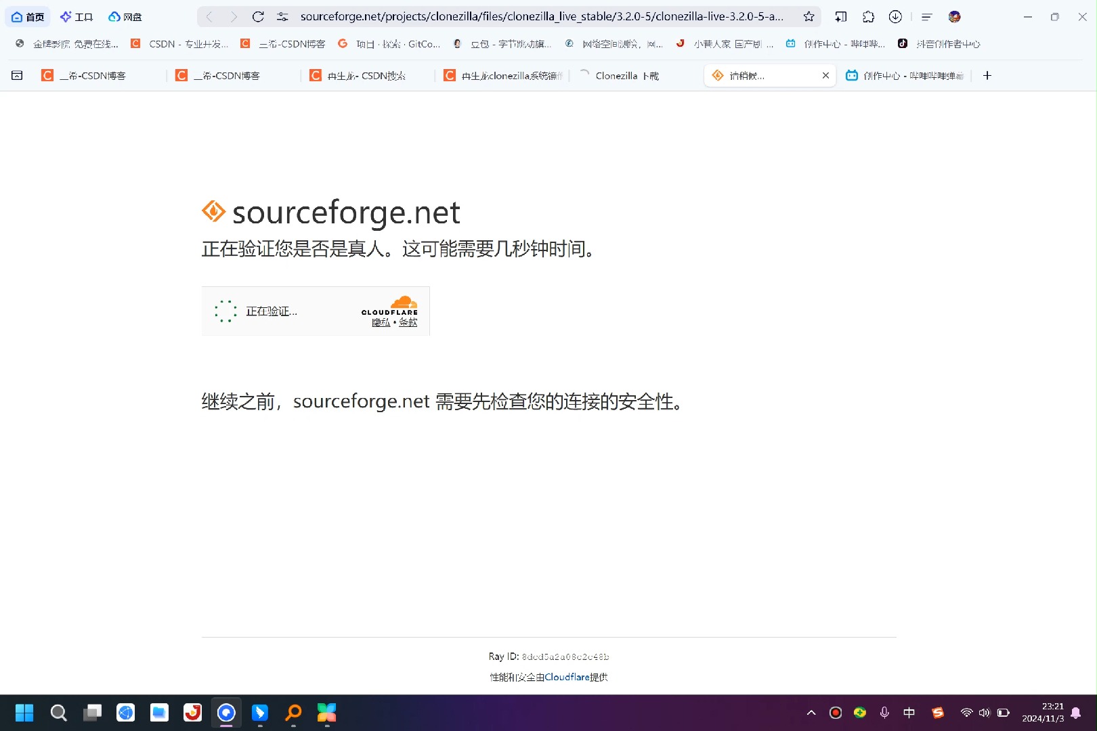
Task: Click the sourceforge.net diamond logo
Action: (214, 211)
